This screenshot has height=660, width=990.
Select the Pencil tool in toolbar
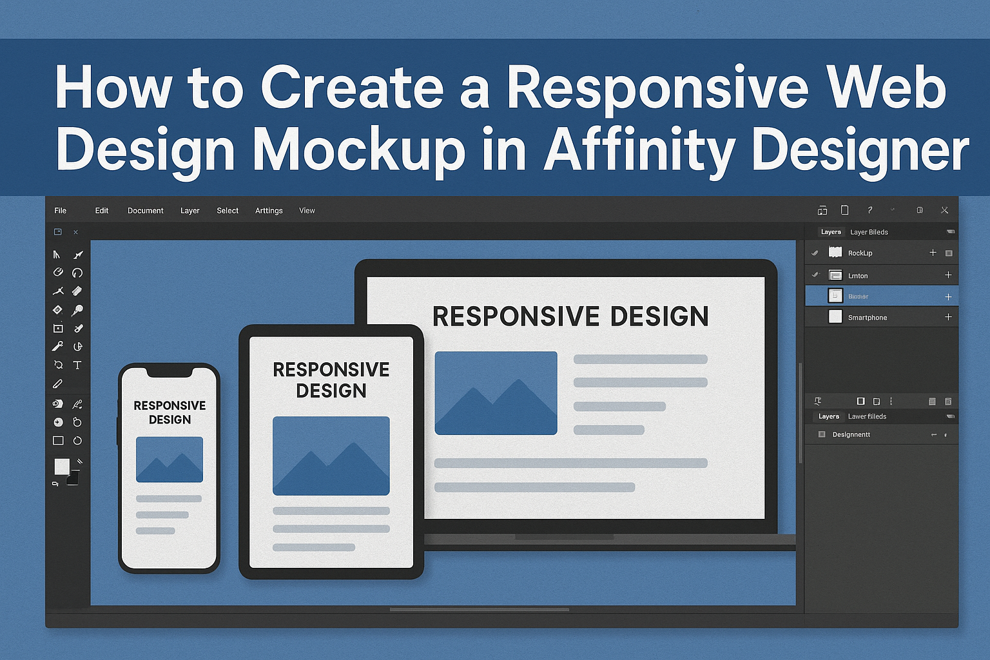pyautogui.click(x=57, y=383)
